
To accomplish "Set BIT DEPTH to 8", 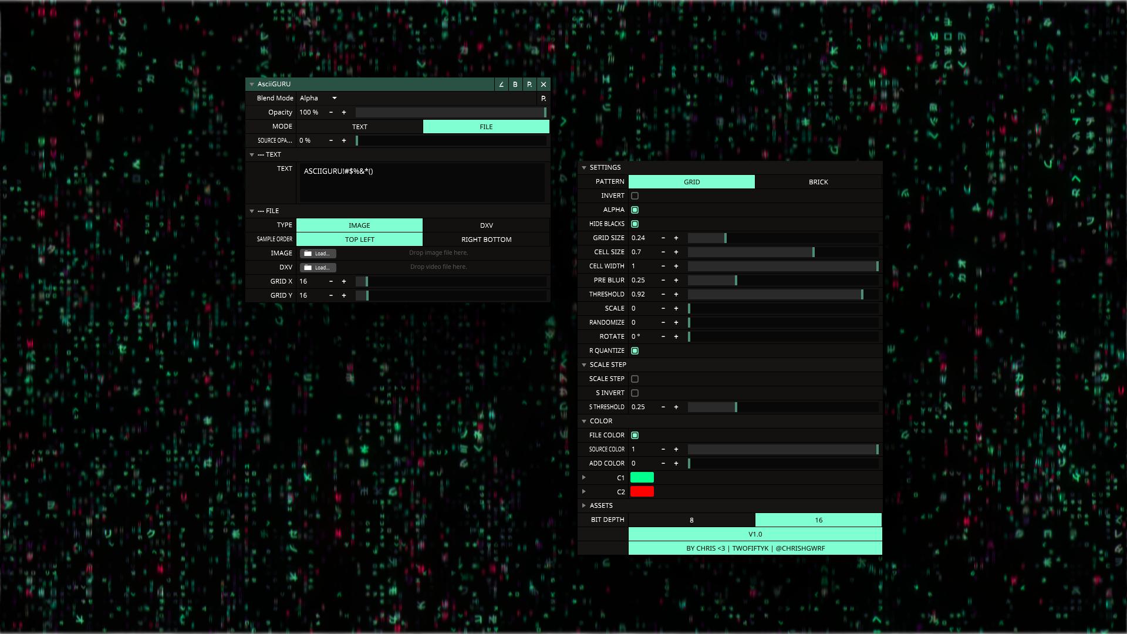I will 691,520.
